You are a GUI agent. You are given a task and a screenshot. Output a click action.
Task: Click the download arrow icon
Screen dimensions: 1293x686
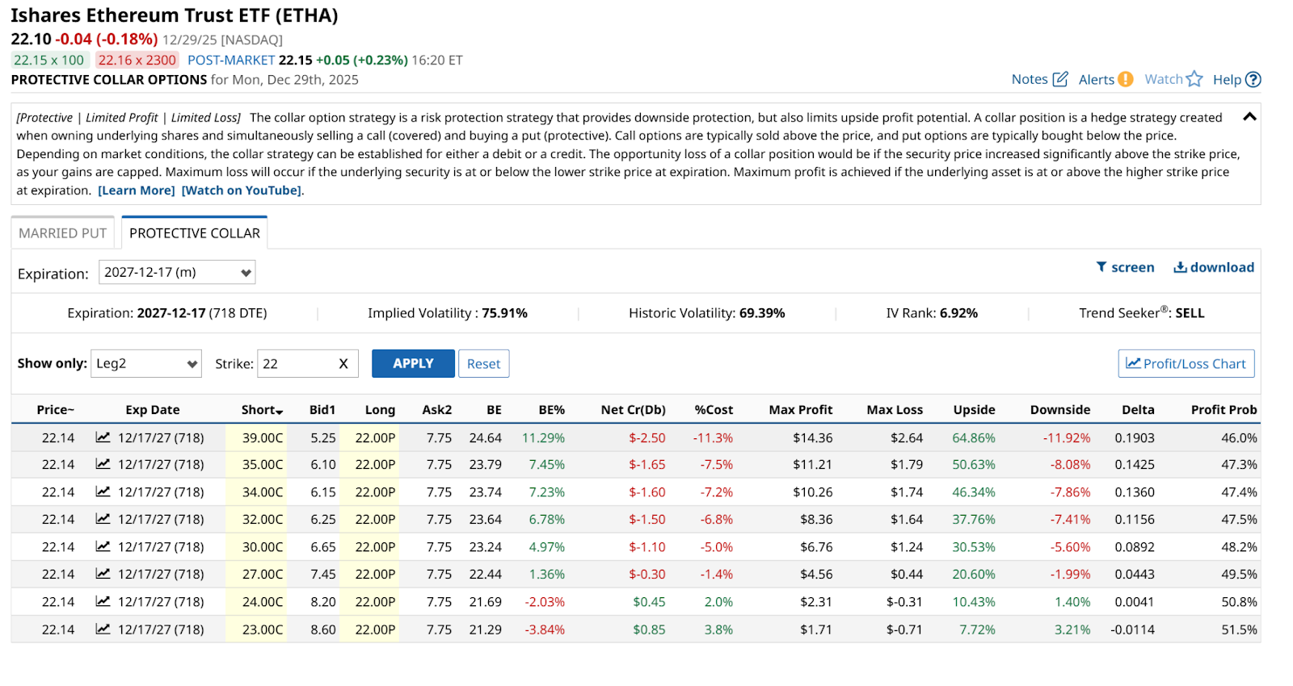click(1180, 267)
